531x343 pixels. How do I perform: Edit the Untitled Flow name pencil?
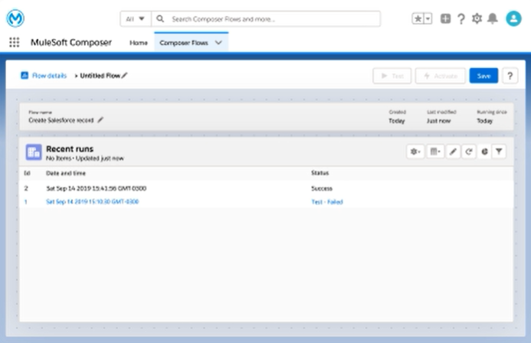coord(124,75)
